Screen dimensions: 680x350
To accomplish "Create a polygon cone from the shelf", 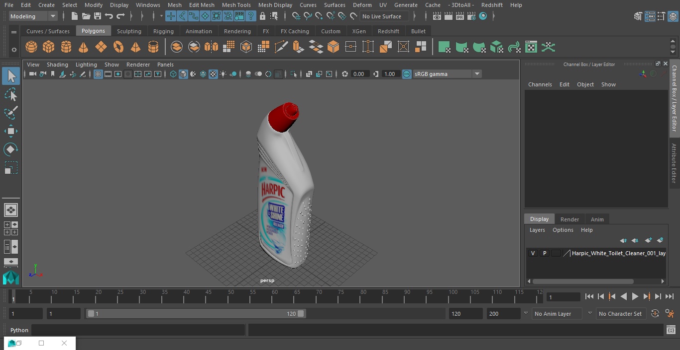I will tap(83, 47).
